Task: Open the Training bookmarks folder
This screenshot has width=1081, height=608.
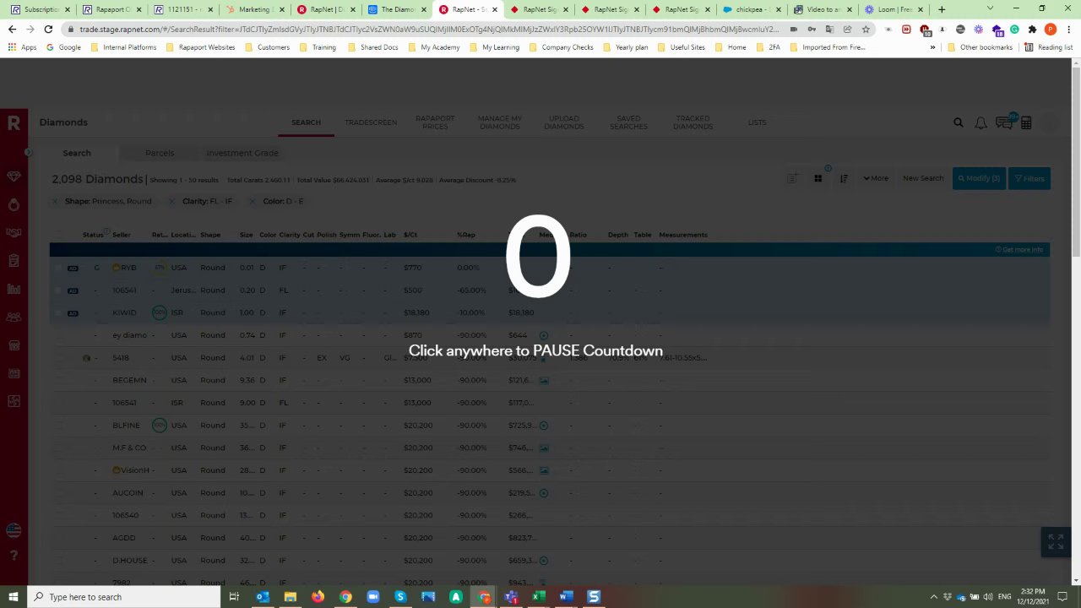Action: point(318,47)
